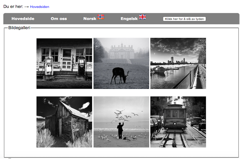View the foggy mansion with deer photo
Viewport: 240px width, 160px height.
(x=121, y=63)
